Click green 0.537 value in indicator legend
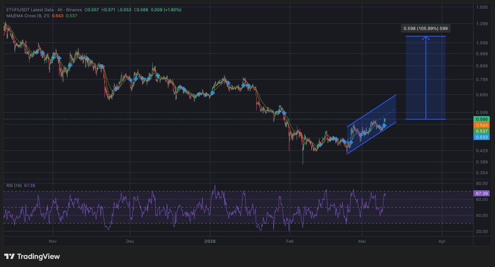The width and height of the screenshot is (495, 267). point(71,16)
